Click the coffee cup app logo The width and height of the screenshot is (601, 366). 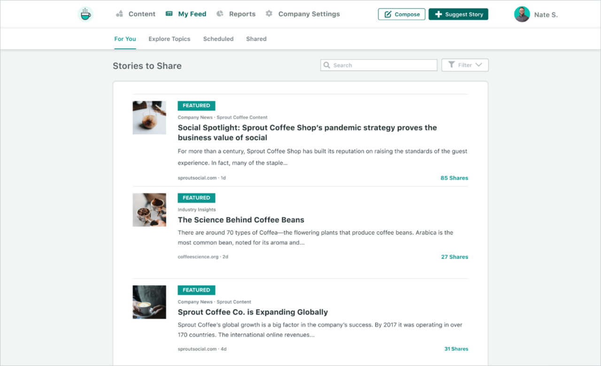(x=85, y=14)
